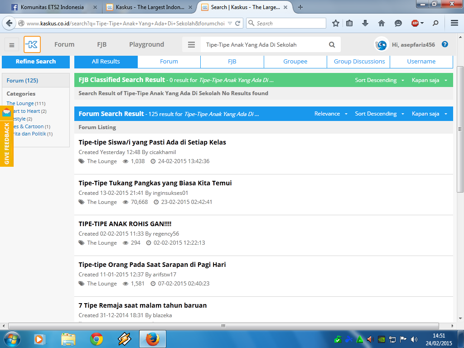Switch to the Groupee results tab

295,62
